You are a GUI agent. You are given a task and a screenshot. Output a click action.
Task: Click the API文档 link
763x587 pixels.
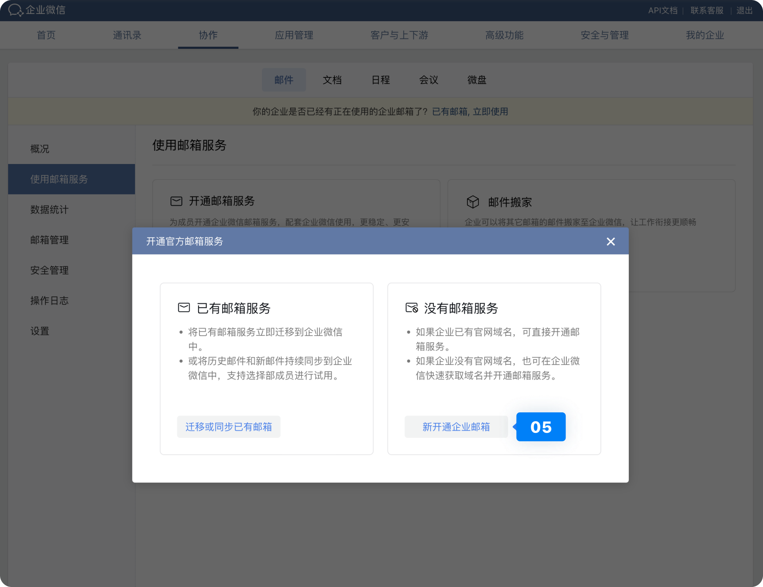662,10
